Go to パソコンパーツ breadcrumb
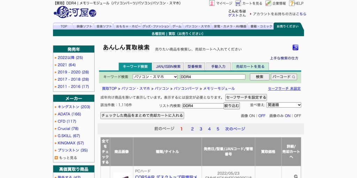357x178 pixels. (186, 89)
